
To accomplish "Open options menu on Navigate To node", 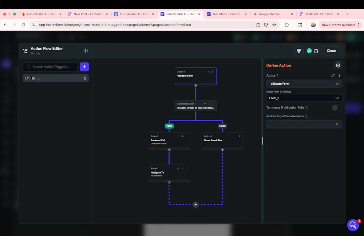I will pyautogui.click(x=186, y=168).
